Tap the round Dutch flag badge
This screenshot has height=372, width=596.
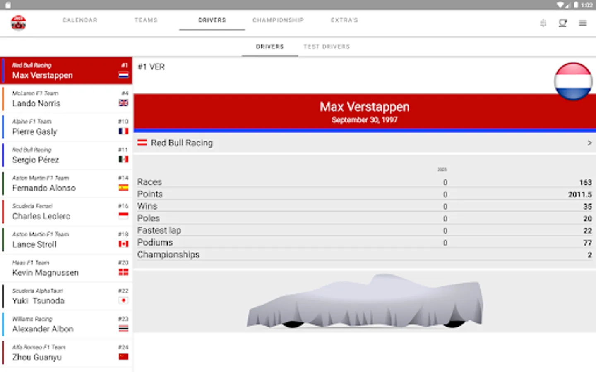573,81
